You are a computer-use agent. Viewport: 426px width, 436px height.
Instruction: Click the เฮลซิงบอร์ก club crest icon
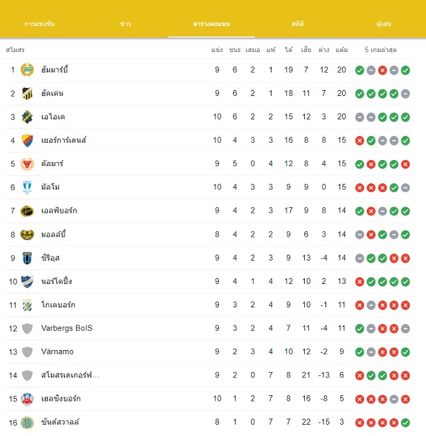27,399
